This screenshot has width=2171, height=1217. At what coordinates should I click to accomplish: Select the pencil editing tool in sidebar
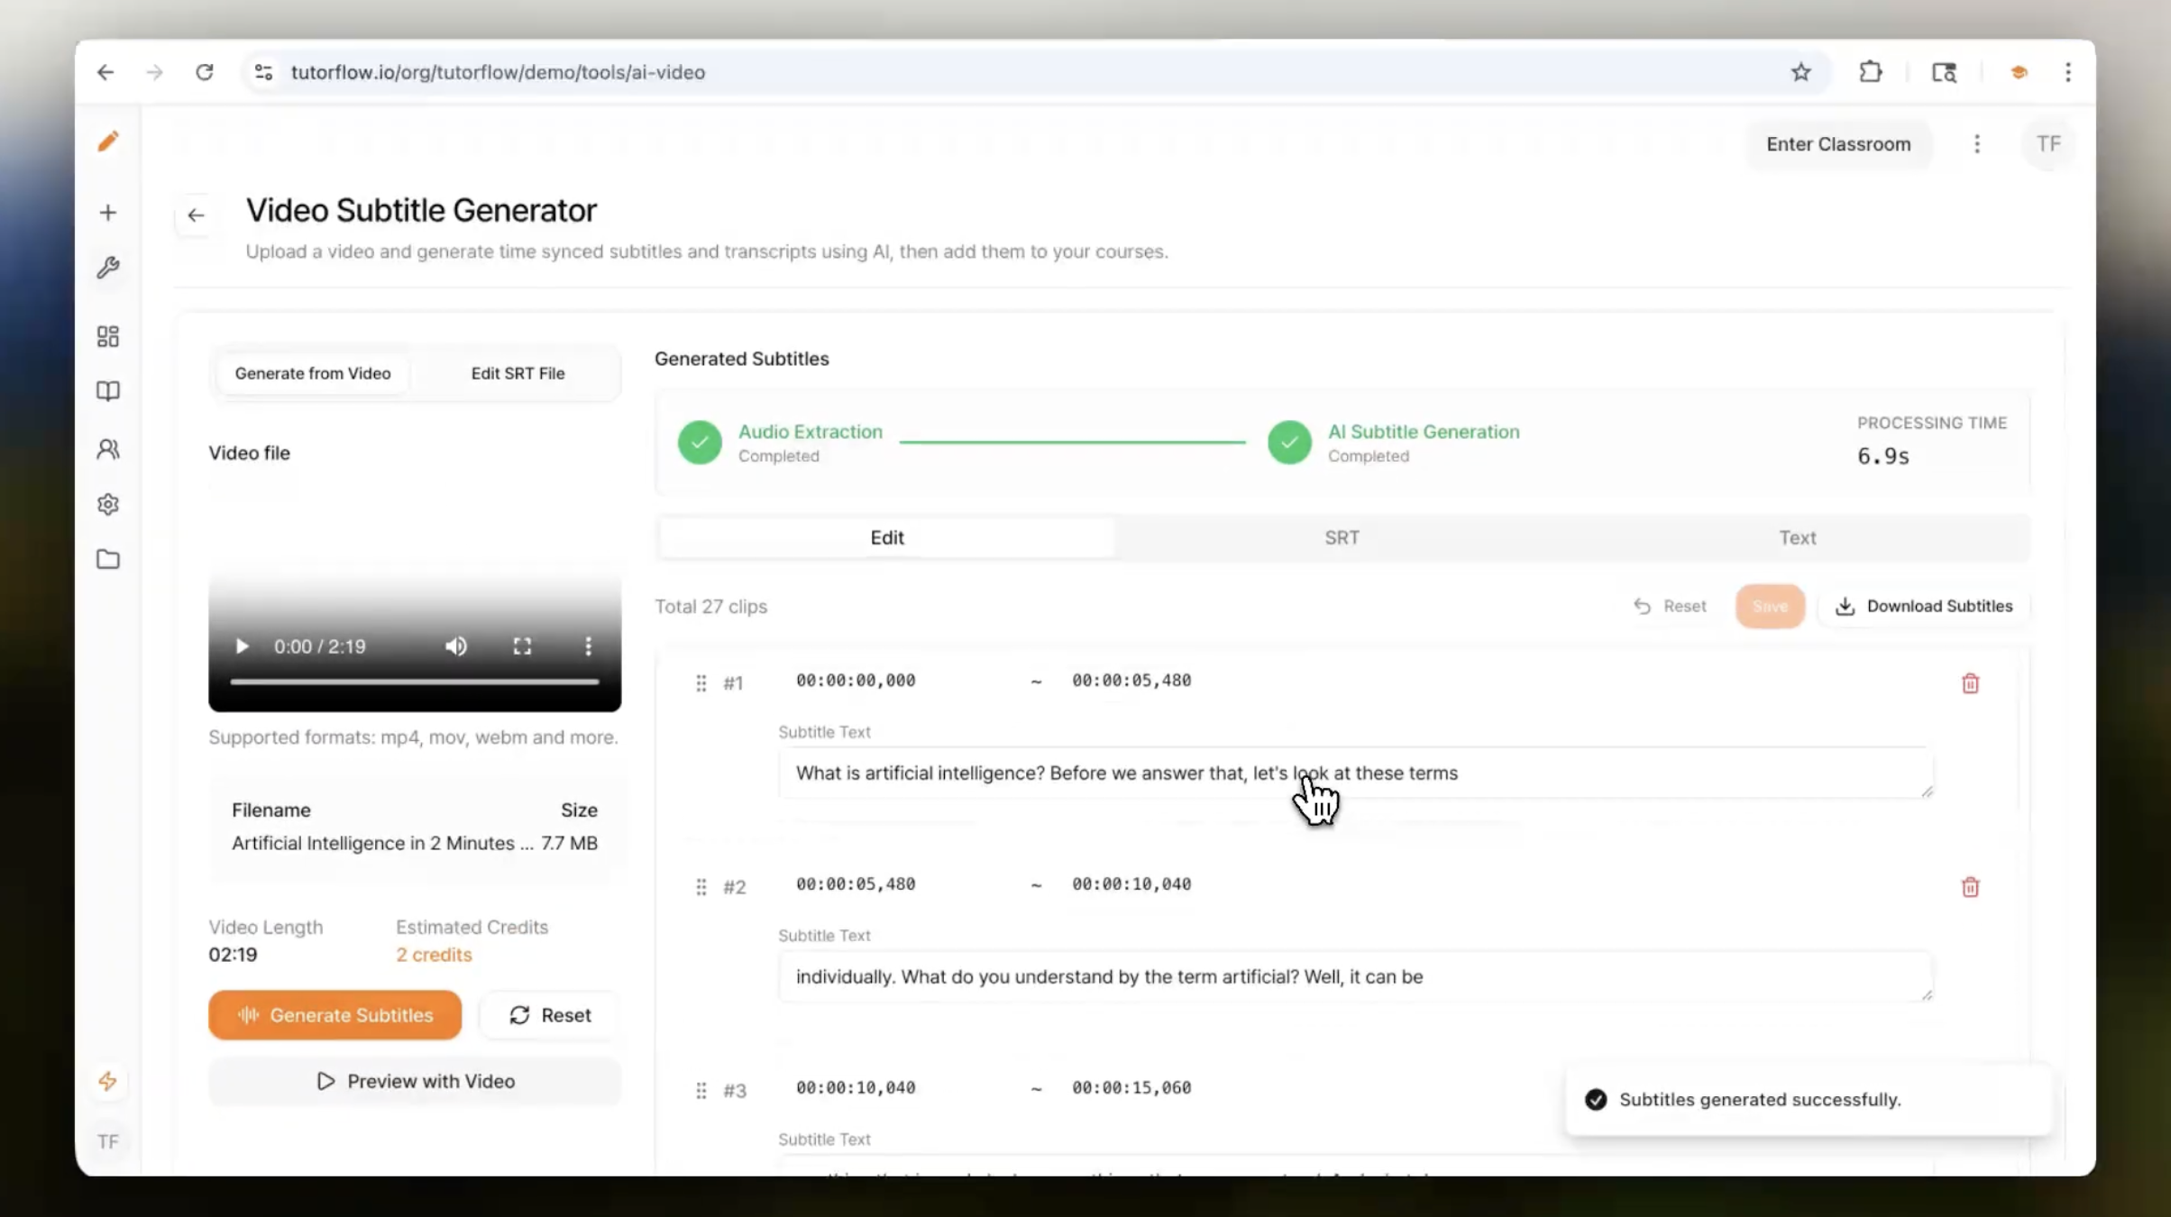click(108, 141)
